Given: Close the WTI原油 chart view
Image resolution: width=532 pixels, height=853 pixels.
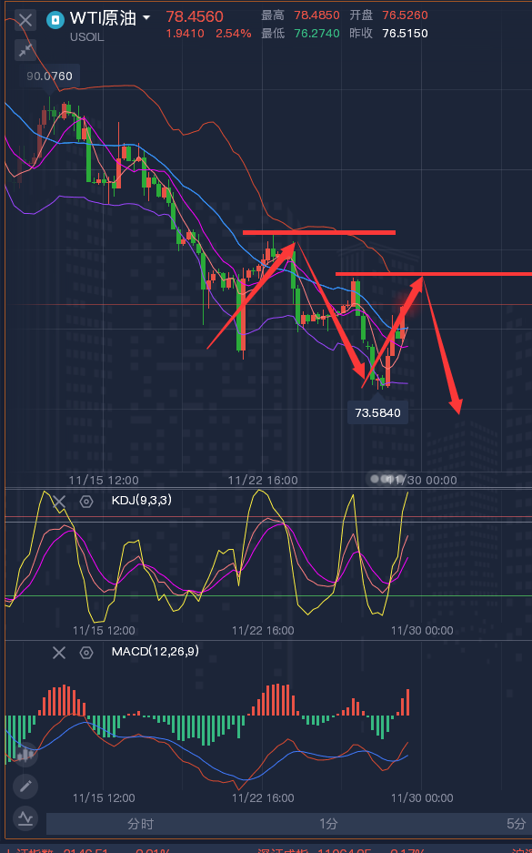Looking at the screenshot, I should point(25,21).
